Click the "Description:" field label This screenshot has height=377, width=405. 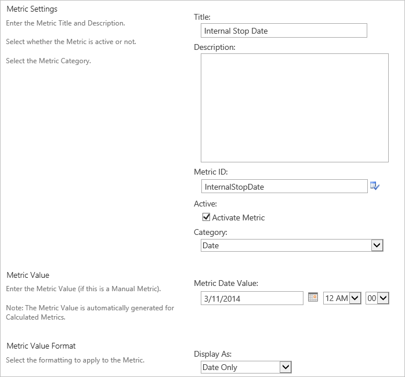point(215,47)
